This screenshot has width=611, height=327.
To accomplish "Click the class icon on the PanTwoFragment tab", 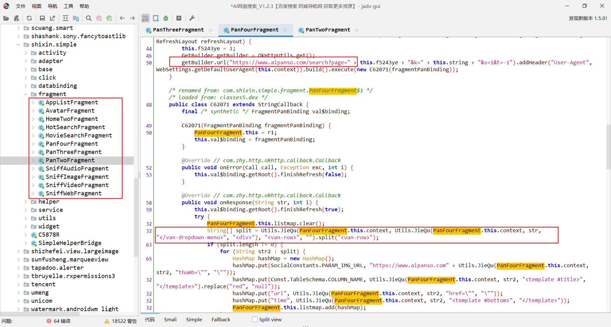I will (301, 30).
